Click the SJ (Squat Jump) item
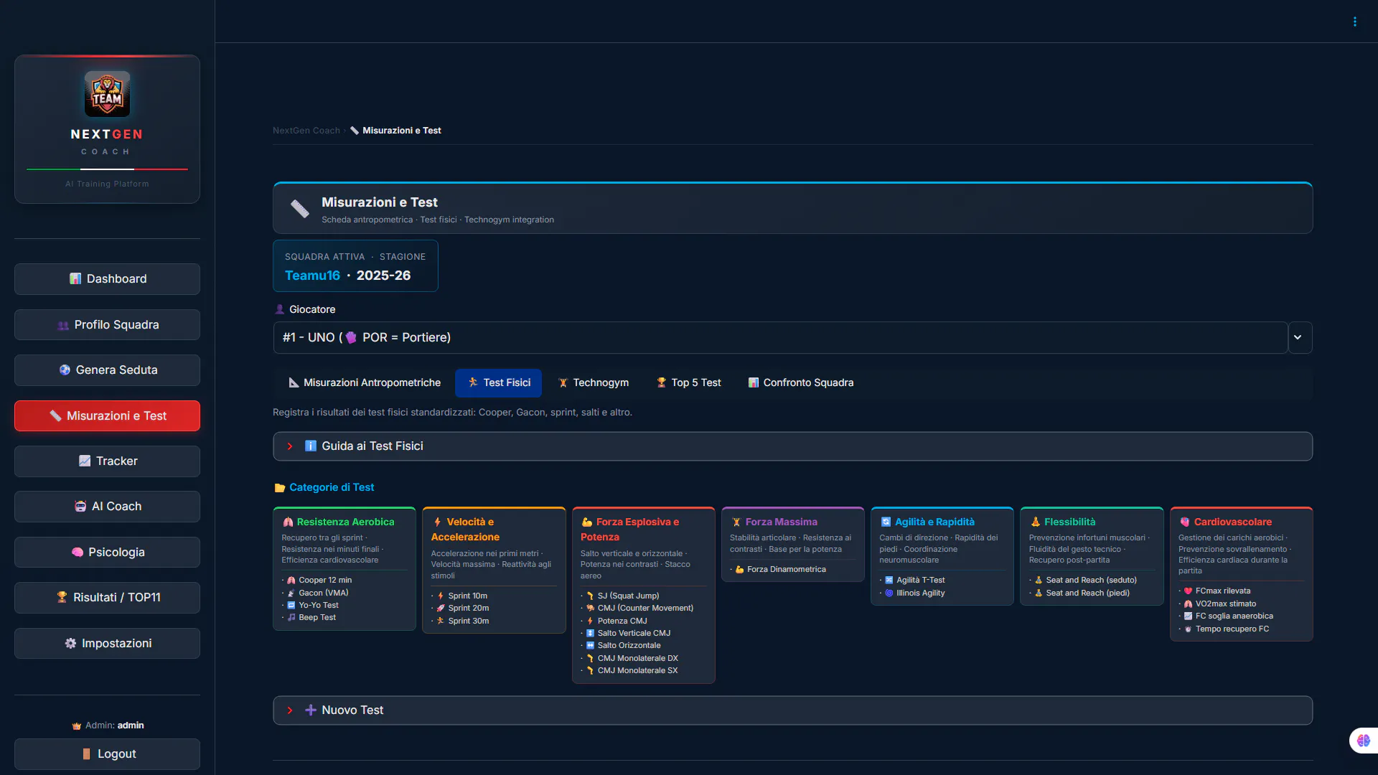This screenshot has height=775, width=1378. [622, 596]
